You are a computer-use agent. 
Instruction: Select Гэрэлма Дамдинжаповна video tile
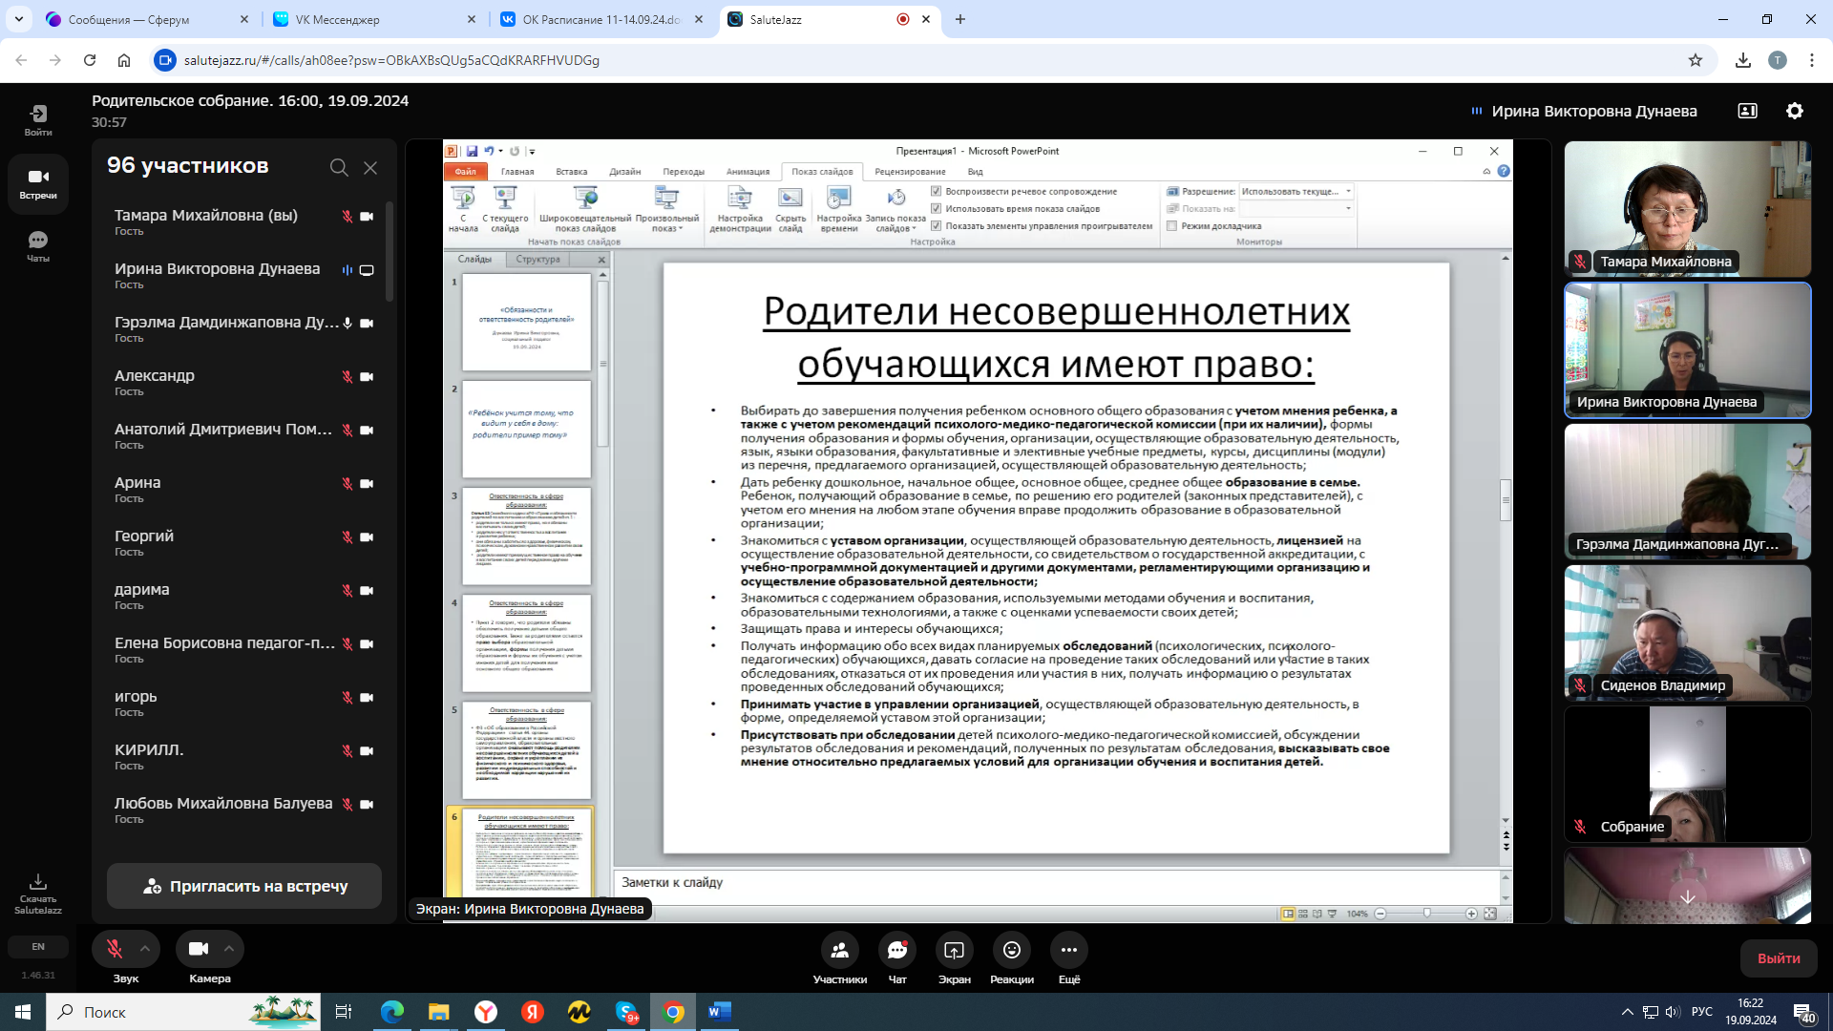point(1688,492)
